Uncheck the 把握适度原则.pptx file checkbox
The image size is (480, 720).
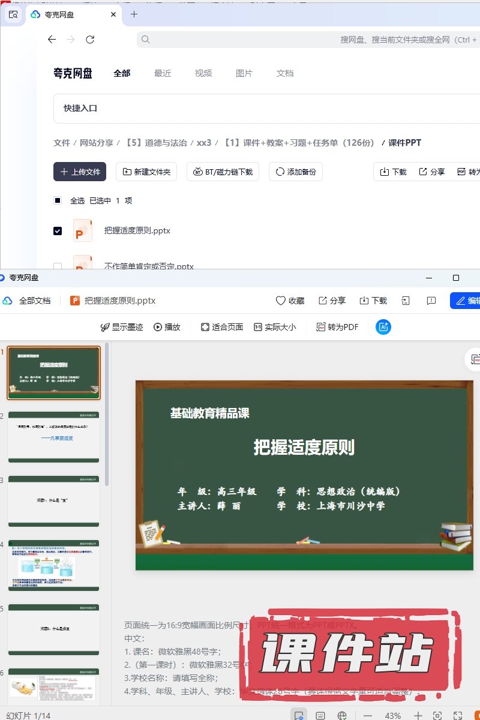click(58, 231)
